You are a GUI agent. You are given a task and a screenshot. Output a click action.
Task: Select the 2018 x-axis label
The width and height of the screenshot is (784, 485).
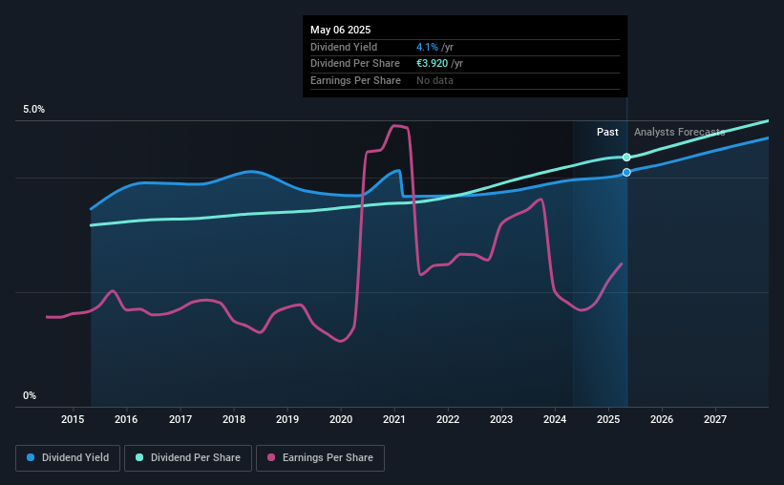pos(234,419)
